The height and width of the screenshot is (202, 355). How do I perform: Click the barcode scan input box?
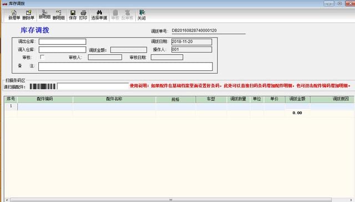pyautogui.click(x=93, y=86)
